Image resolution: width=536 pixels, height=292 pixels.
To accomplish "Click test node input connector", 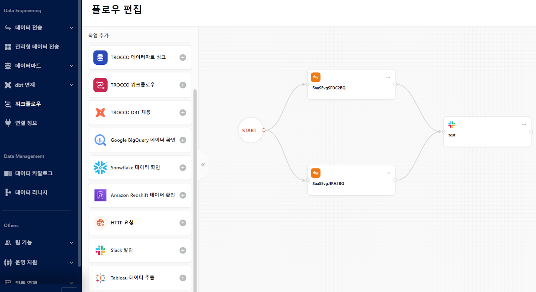I will (444, 132).
